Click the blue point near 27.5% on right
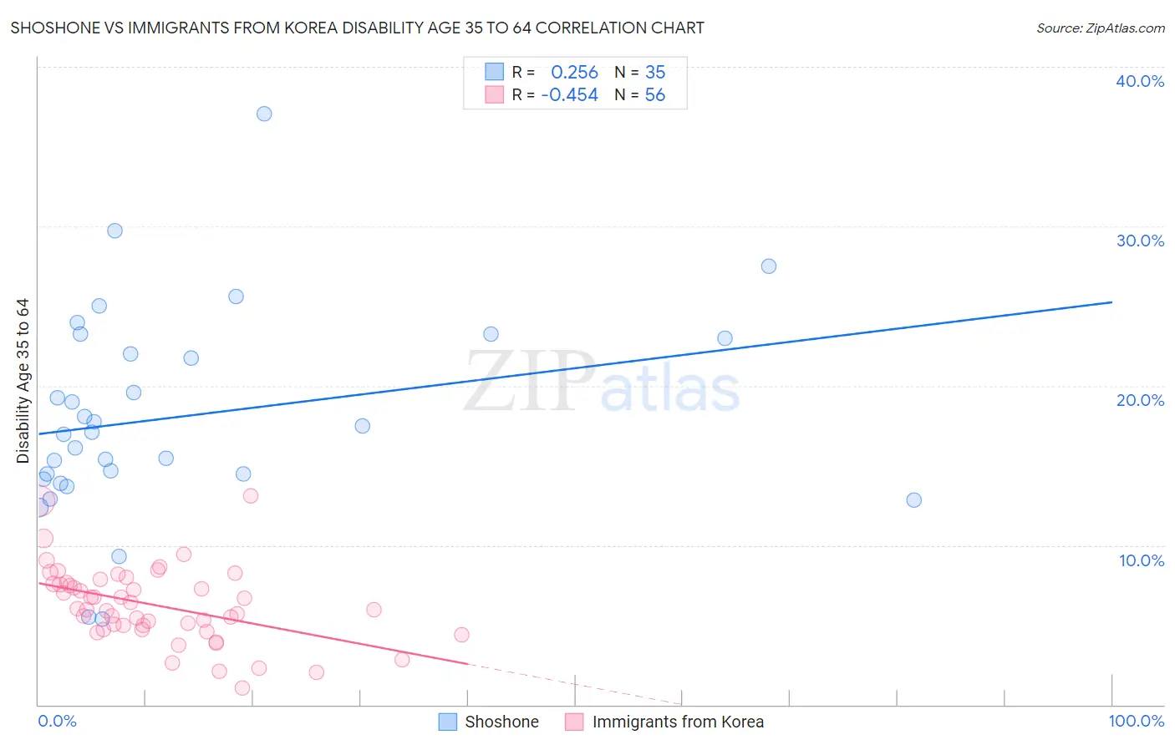1175x745 pixels. pos(769,266)
